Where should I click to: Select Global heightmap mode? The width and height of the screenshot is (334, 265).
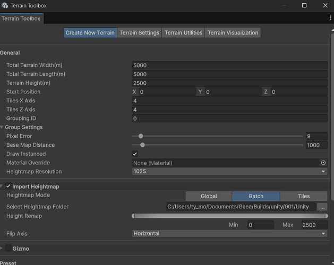[x=209, y=196]
